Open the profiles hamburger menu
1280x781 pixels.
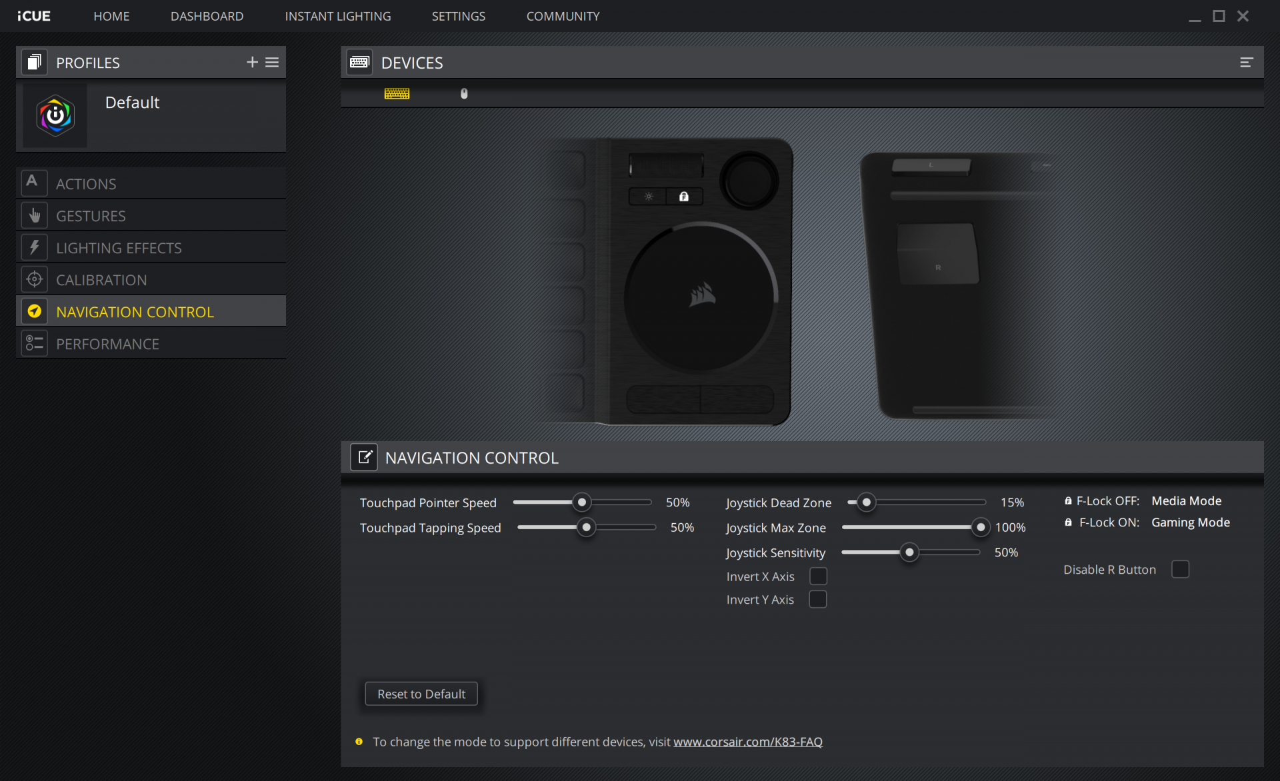(x=272, y=62)
